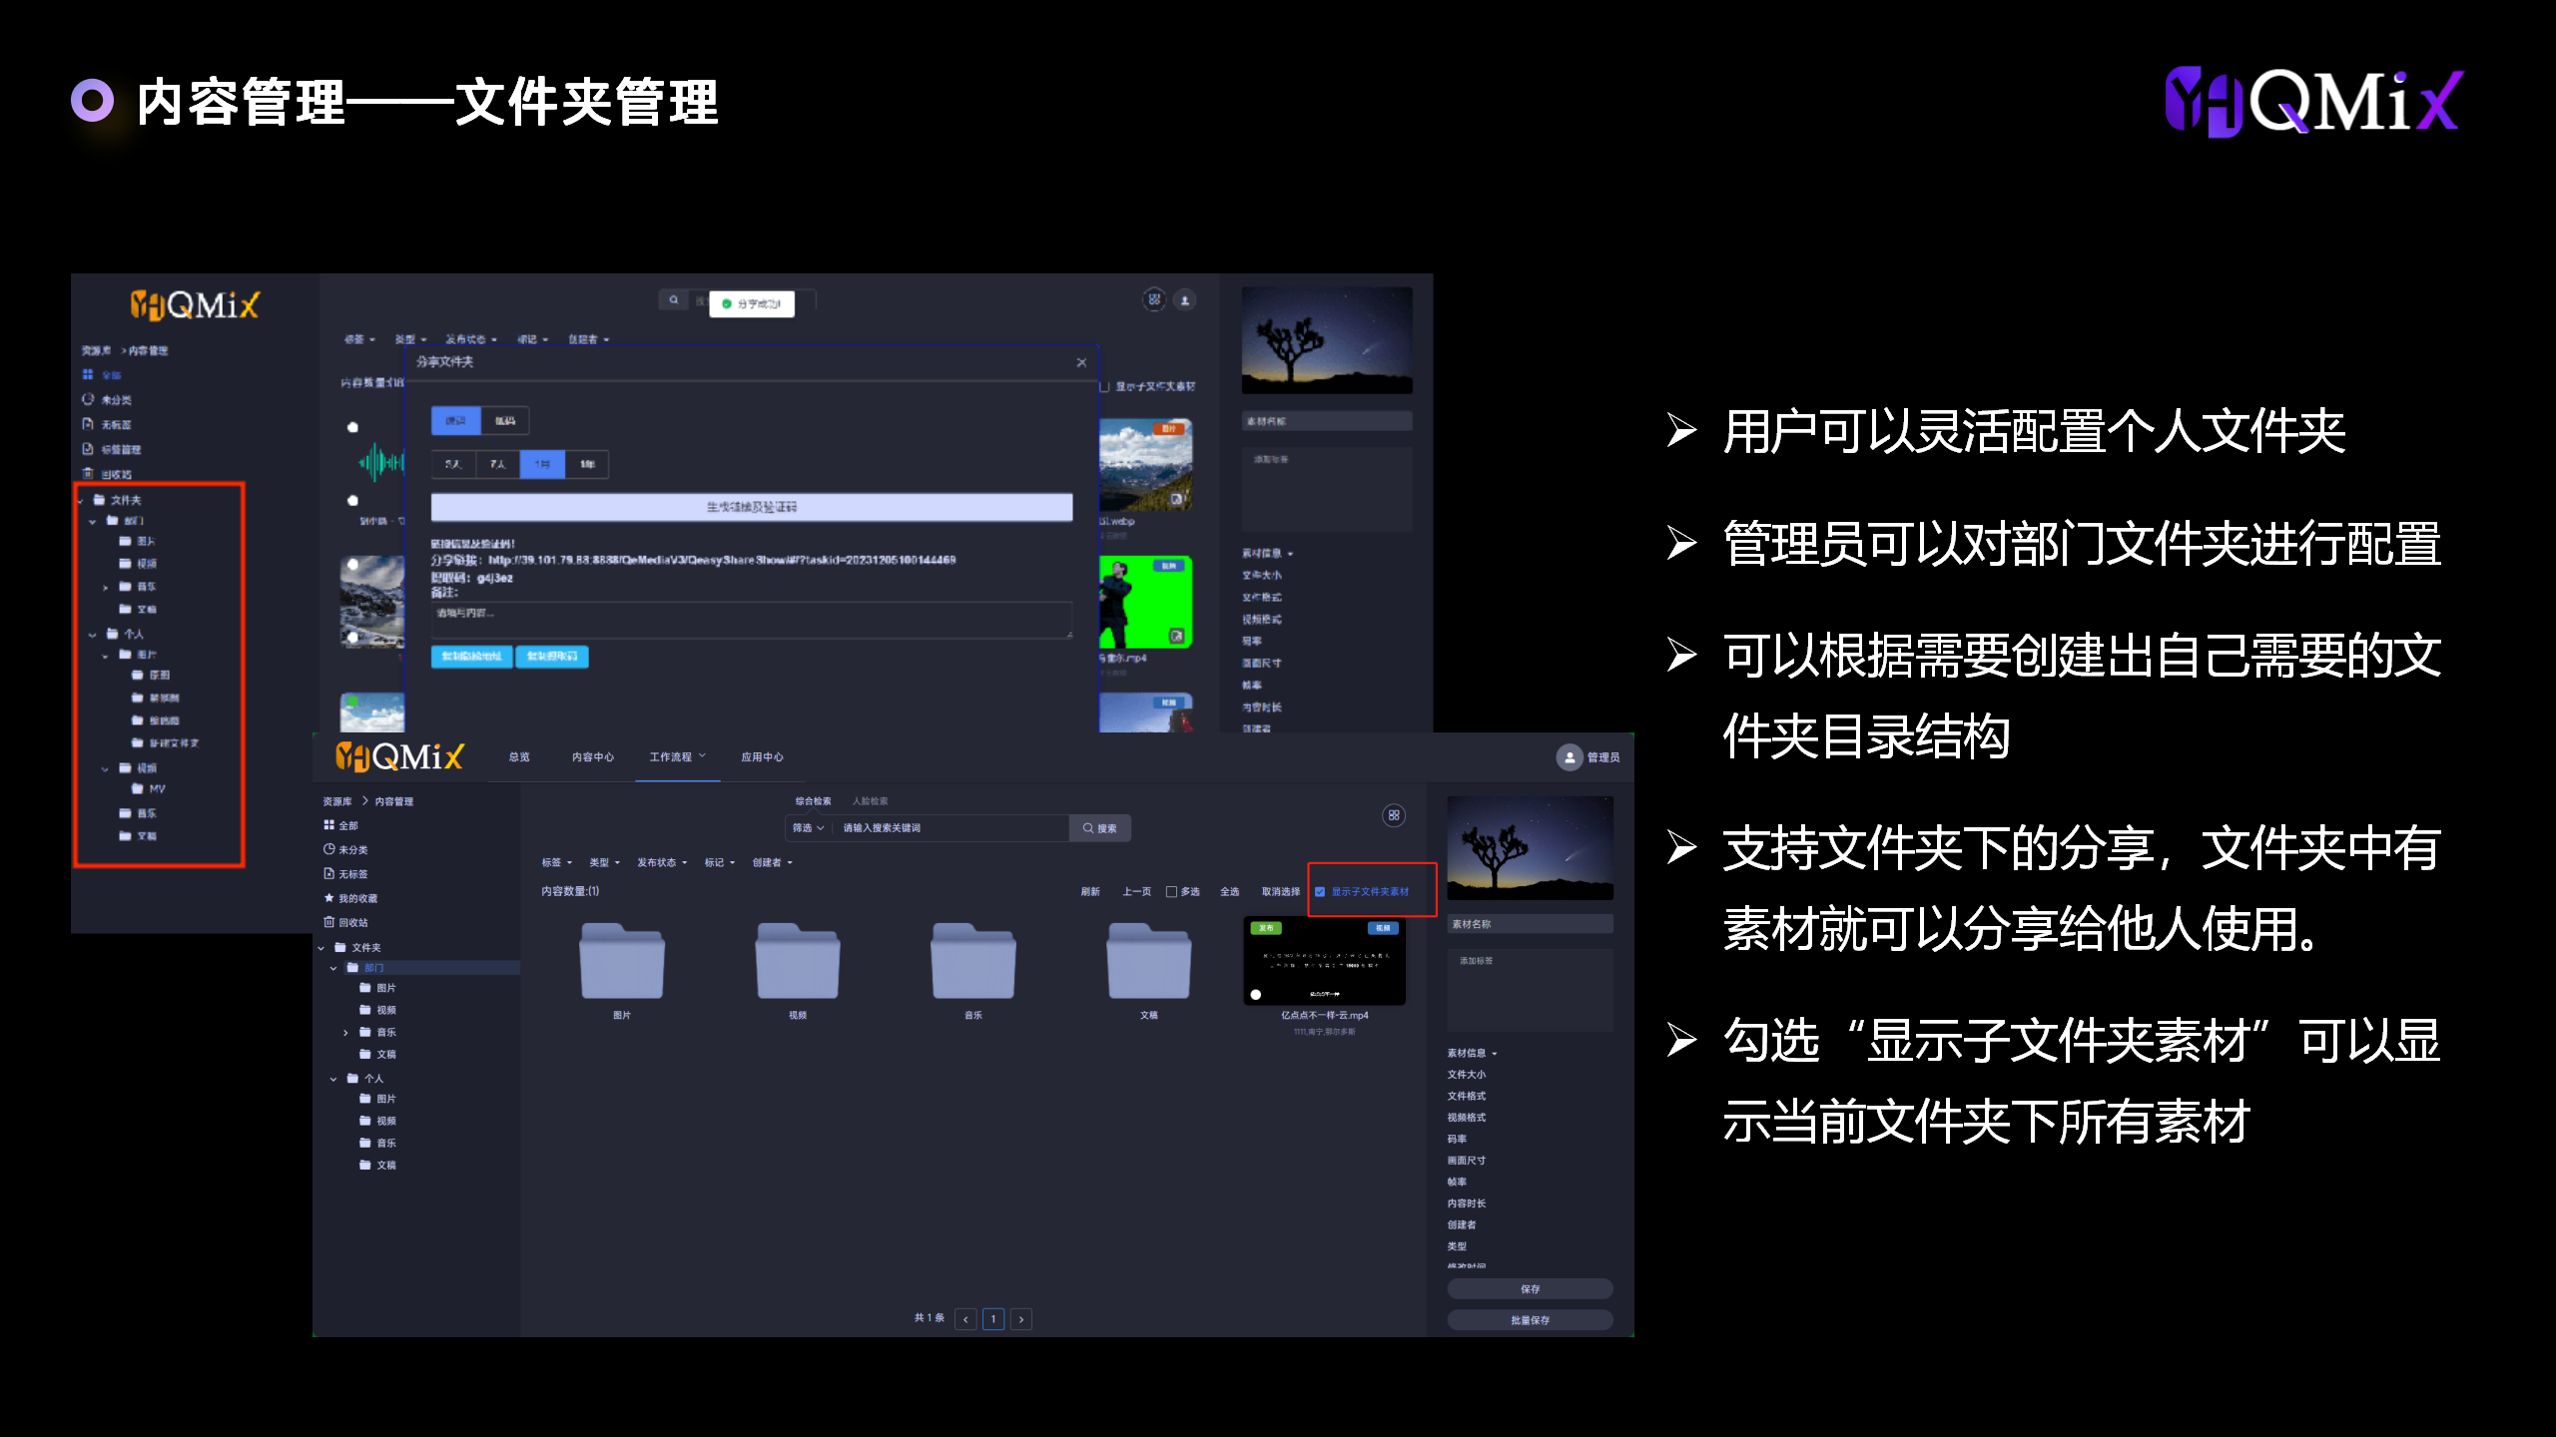Open the 筛选 dropdown in search bar

(x=807, y=828)
